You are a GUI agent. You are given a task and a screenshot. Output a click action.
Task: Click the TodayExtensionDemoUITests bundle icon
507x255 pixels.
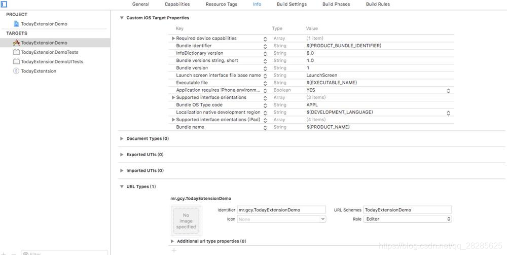pyautogui.click(x=16, y=61)
